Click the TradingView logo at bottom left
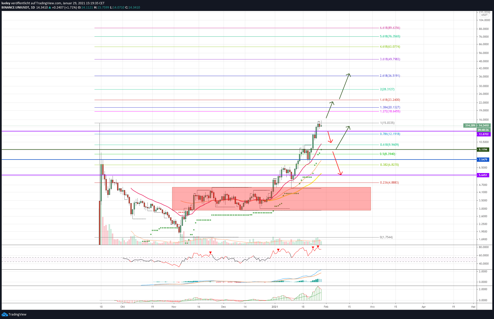494x319 pixels. click(14, 314)
